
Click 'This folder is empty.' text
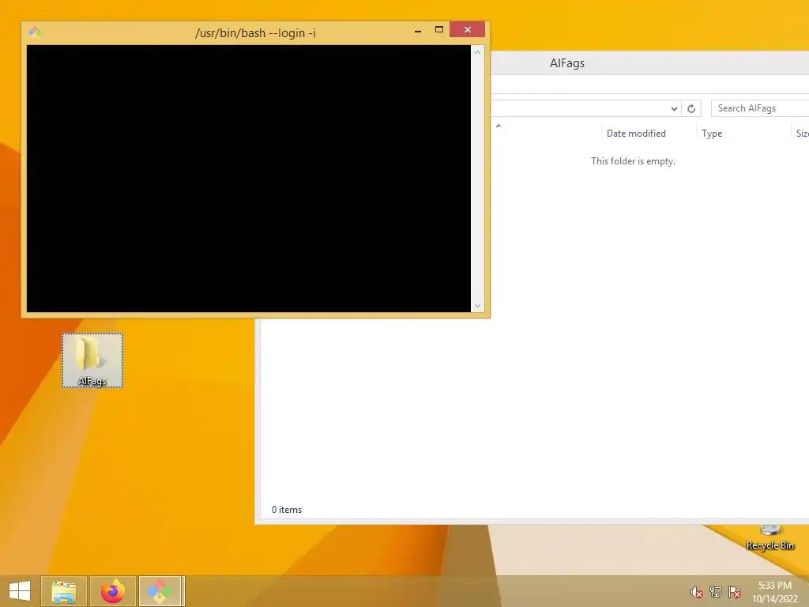633,161
